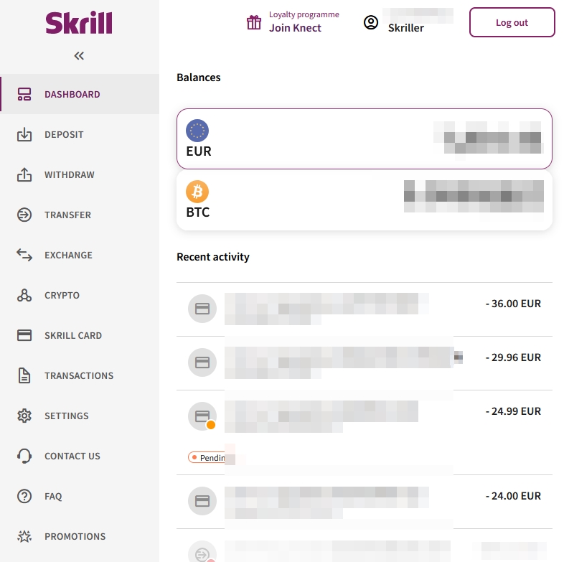Open the Skriller account label

point(406,28)
